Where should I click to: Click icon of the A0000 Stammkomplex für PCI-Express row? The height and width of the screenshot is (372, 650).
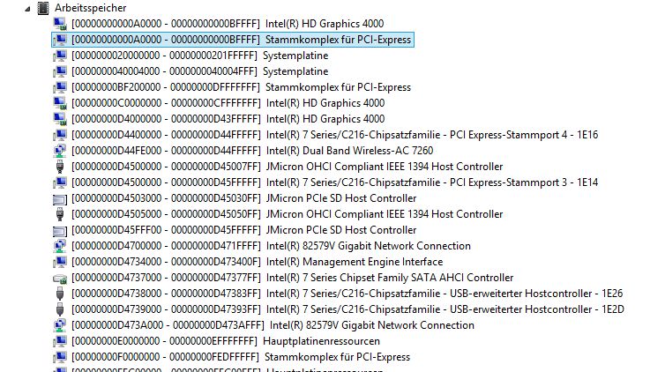click(60, 40)
